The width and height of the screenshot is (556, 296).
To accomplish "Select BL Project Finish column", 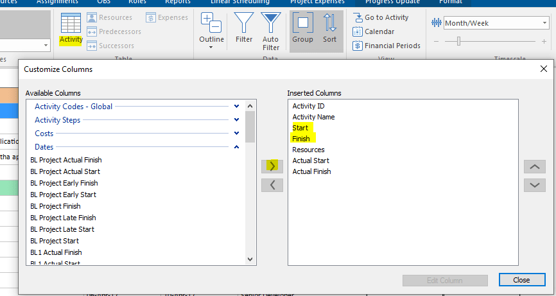I will [55, 206].
